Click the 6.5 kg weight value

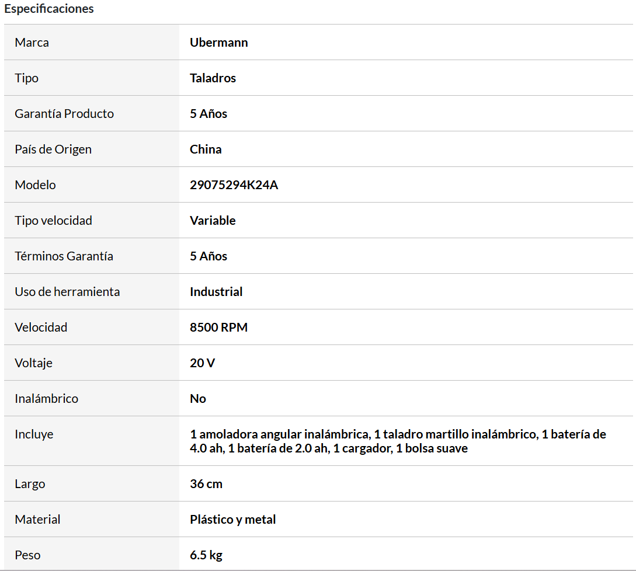(x=206, y=555)
